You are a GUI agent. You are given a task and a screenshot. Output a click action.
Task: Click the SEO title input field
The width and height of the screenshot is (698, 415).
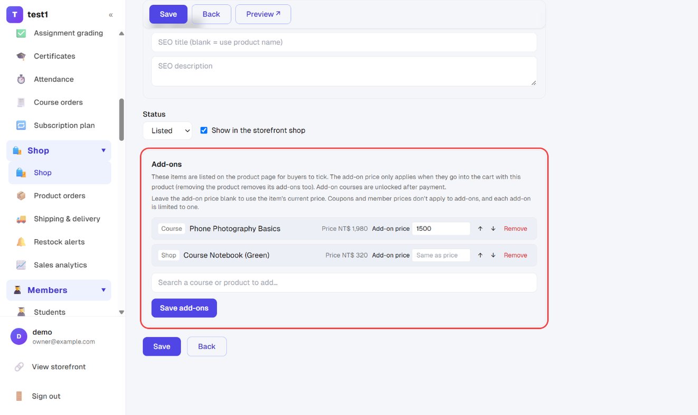tap(344, 42)
